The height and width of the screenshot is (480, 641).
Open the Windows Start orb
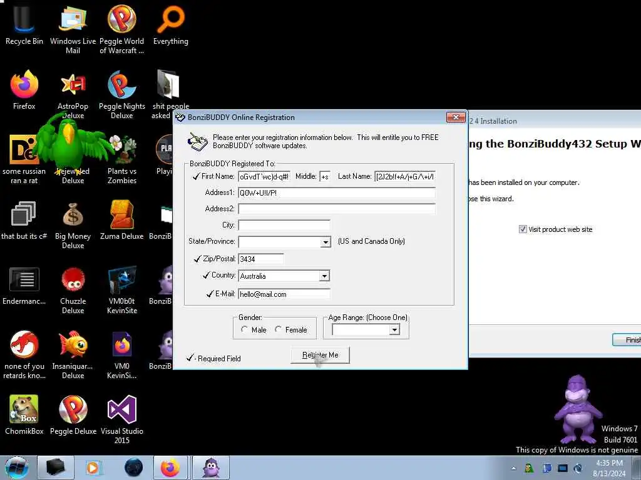tap(17, 467)
